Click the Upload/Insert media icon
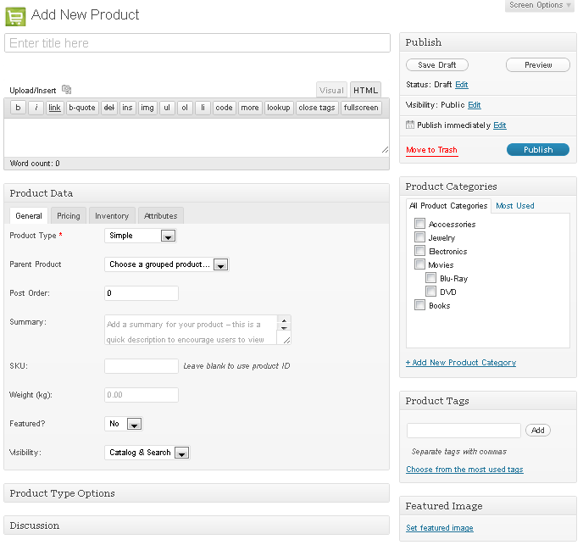Image resolution: width=583 pixels, height=545 pixels. click(67, 90)
